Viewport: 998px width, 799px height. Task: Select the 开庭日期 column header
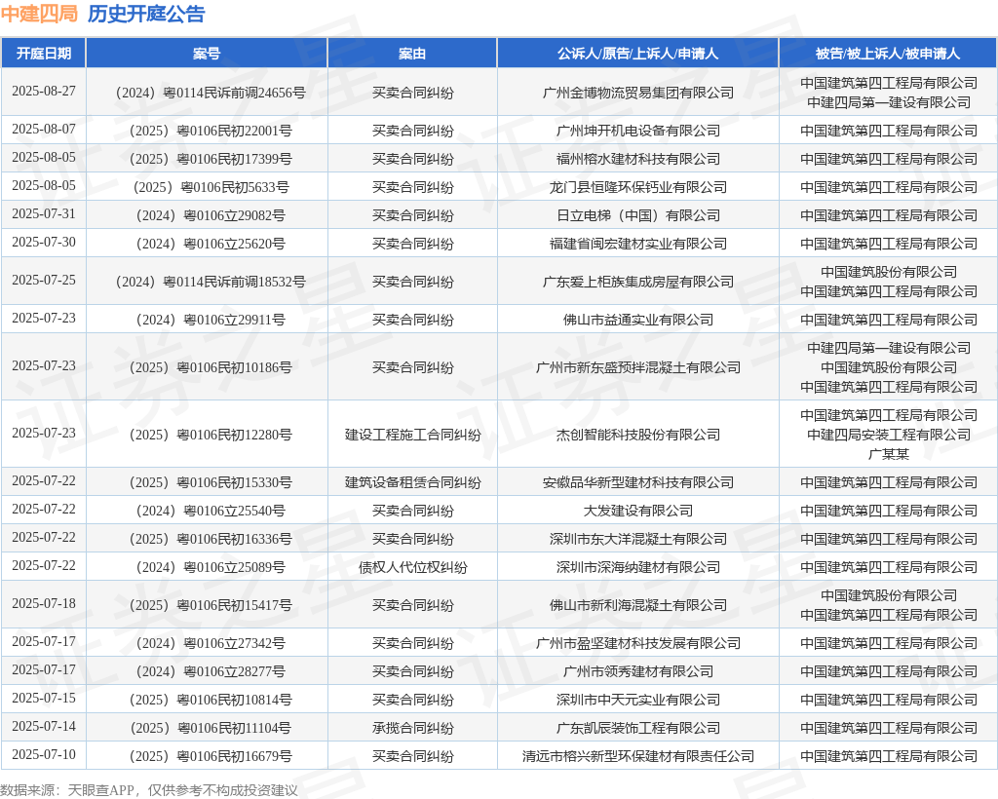(43, 54)
